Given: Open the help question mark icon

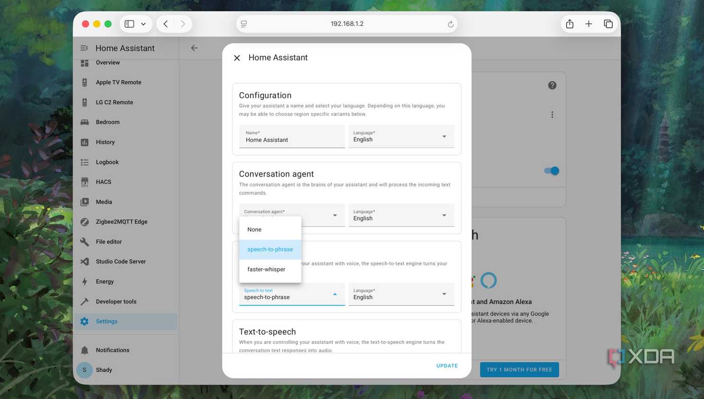Looking at the screenshot, I should 552,86.
